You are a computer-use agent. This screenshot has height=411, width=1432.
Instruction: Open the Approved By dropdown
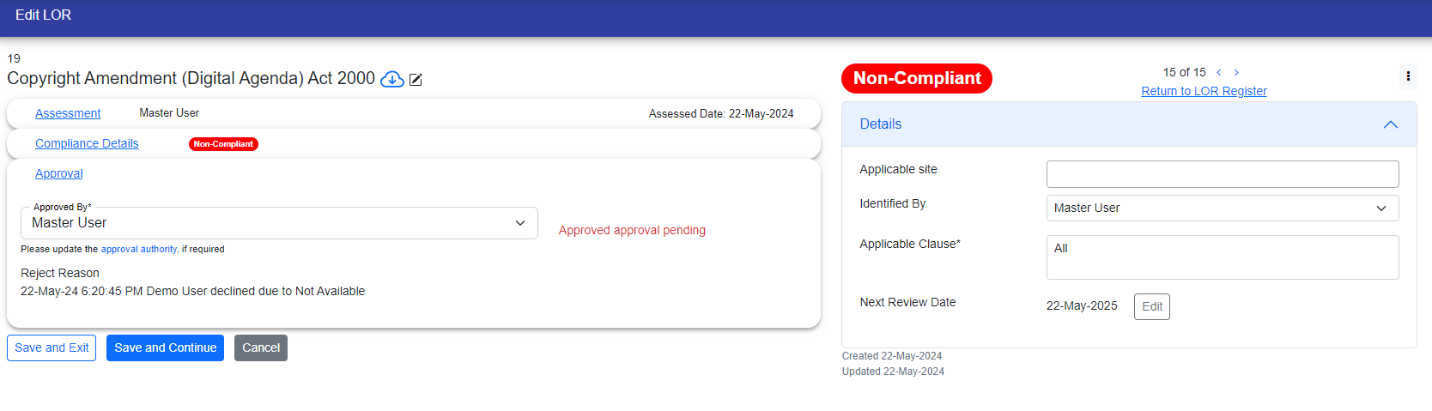pos(279,223)
